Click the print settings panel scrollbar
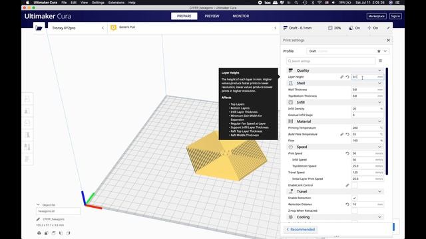The width and height of the screenshot is (426, 239). pyautogui.click(x=387, y=121)
